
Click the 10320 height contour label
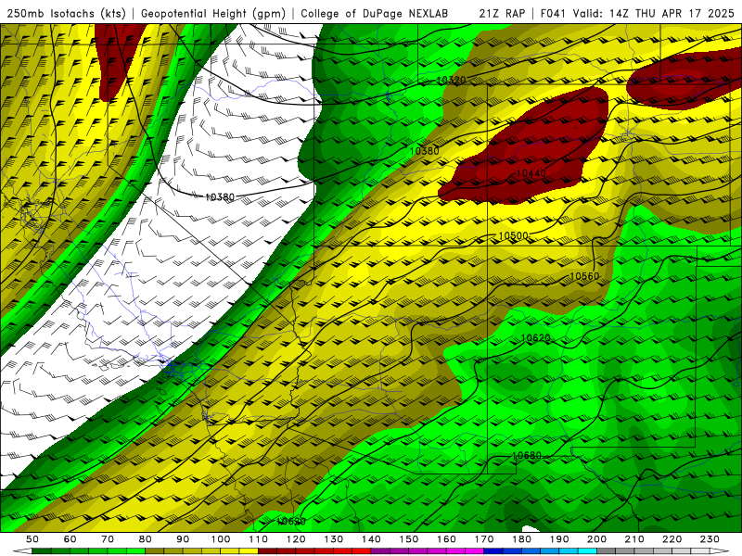pyautogui.click(x=451, y=80)
